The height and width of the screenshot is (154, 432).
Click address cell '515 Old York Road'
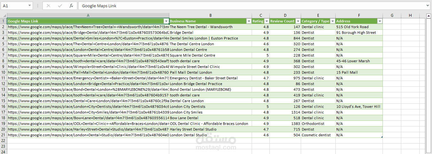359,27
